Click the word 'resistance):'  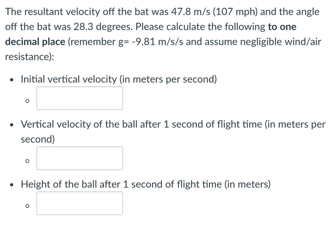30,57
